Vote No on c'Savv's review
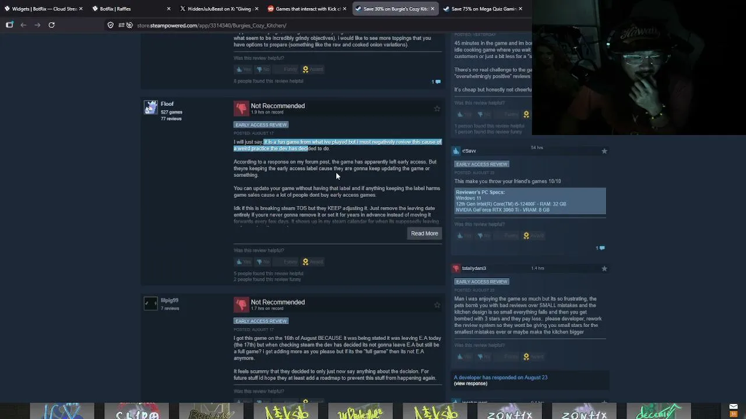Viewport: 746px width, 419px height. (x=484, y=236)
